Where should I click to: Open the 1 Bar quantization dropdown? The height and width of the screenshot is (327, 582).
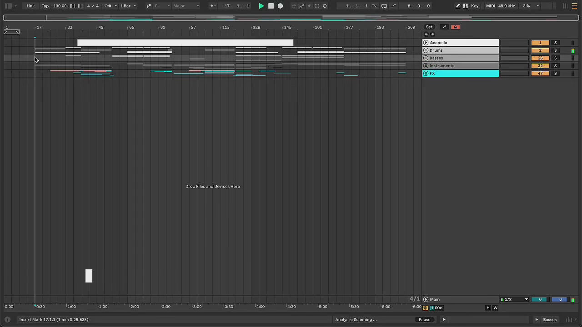128,6
